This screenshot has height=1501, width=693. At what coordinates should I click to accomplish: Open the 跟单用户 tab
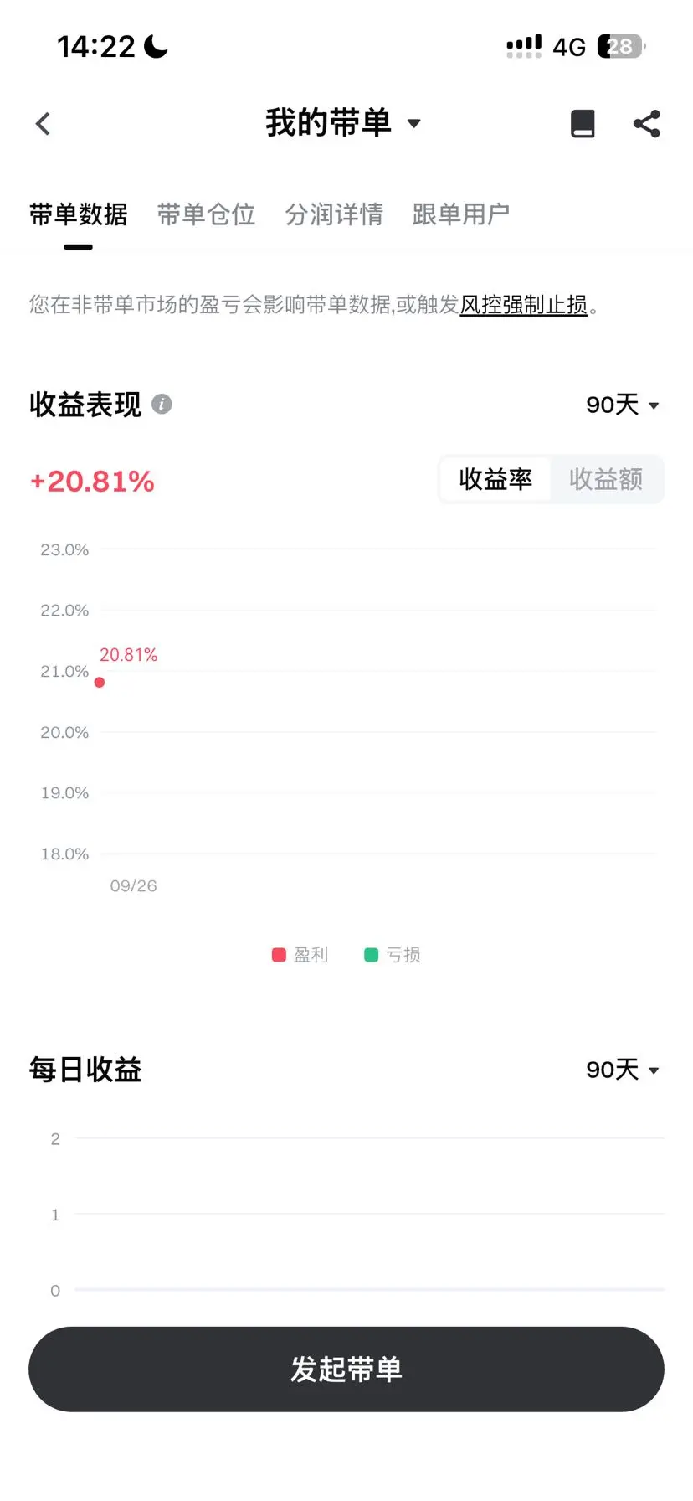(461, 214)
